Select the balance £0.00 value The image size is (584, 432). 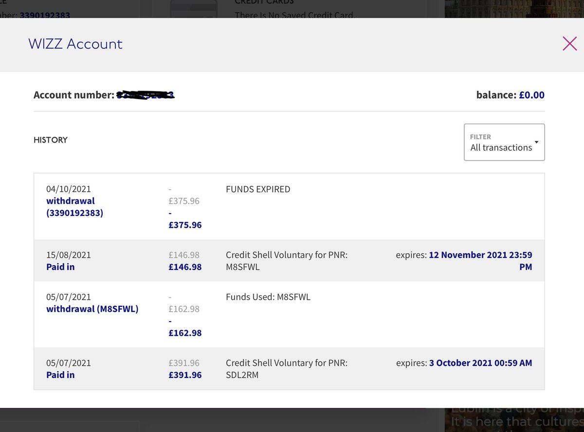click(531, 95)
